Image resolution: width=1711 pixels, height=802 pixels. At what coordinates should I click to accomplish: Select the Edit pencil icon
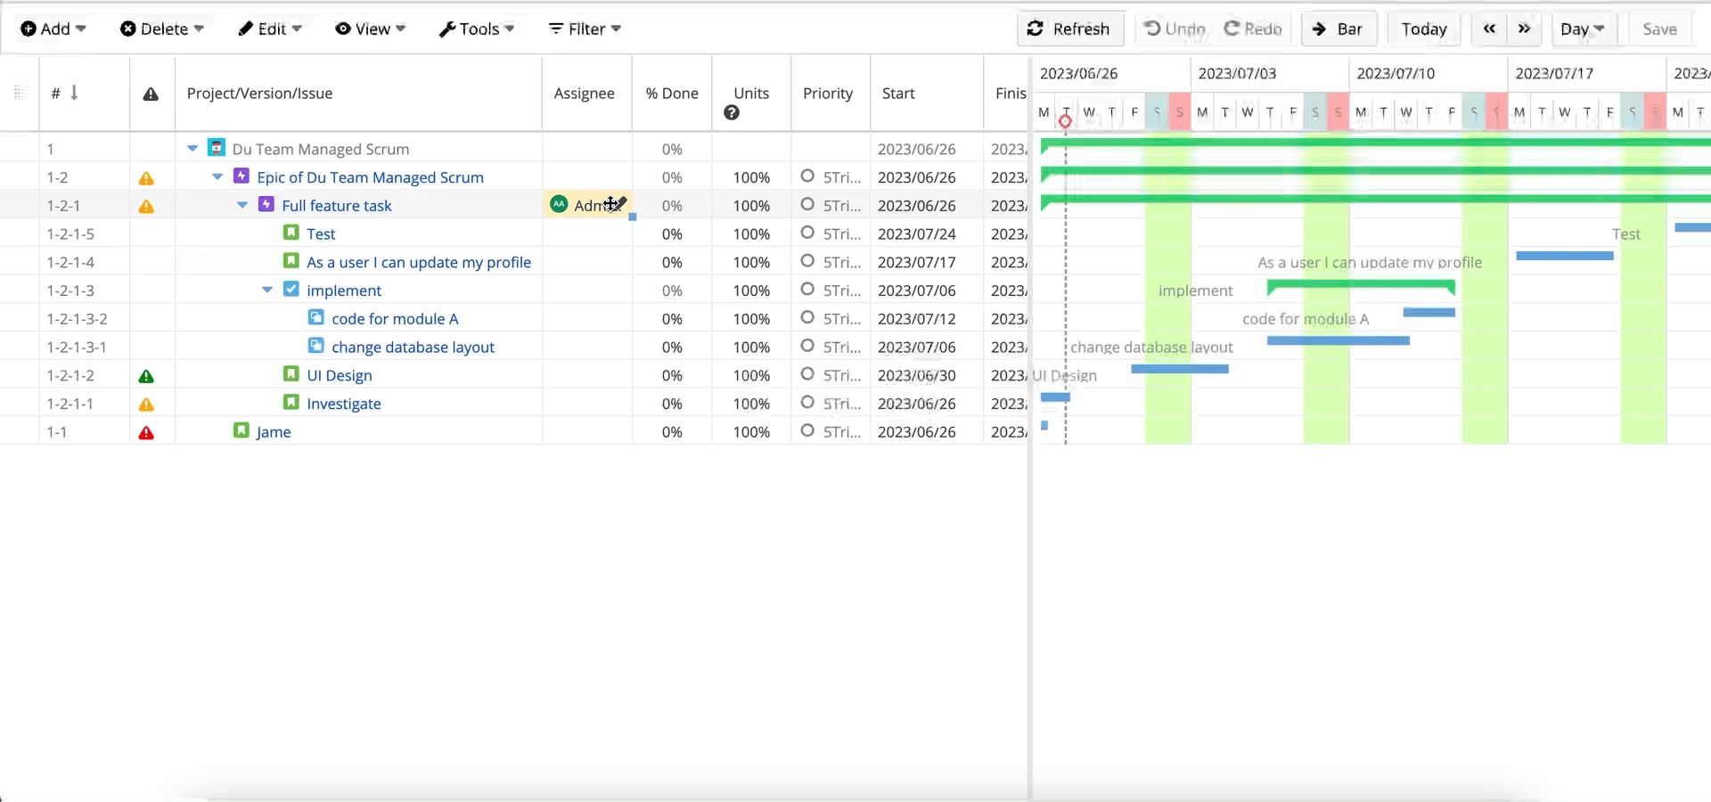248,29
